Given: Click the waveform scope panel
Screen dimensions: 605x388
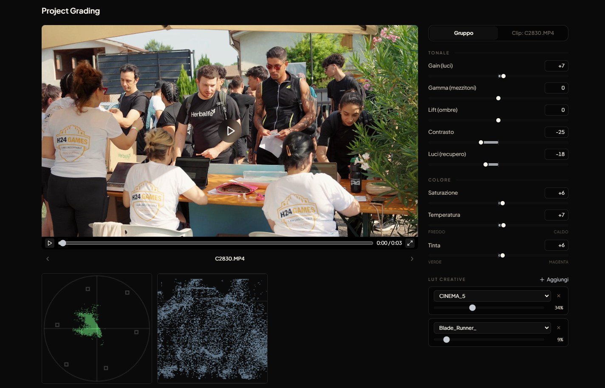Looking at the screenshot, I should pos(212,329).
